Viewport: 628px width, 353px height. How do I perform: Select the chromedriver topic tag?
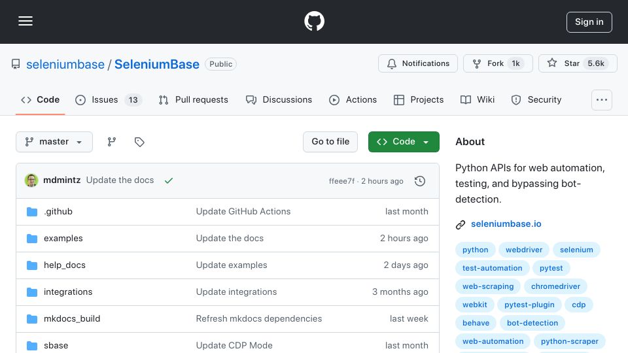pos(555,286)
